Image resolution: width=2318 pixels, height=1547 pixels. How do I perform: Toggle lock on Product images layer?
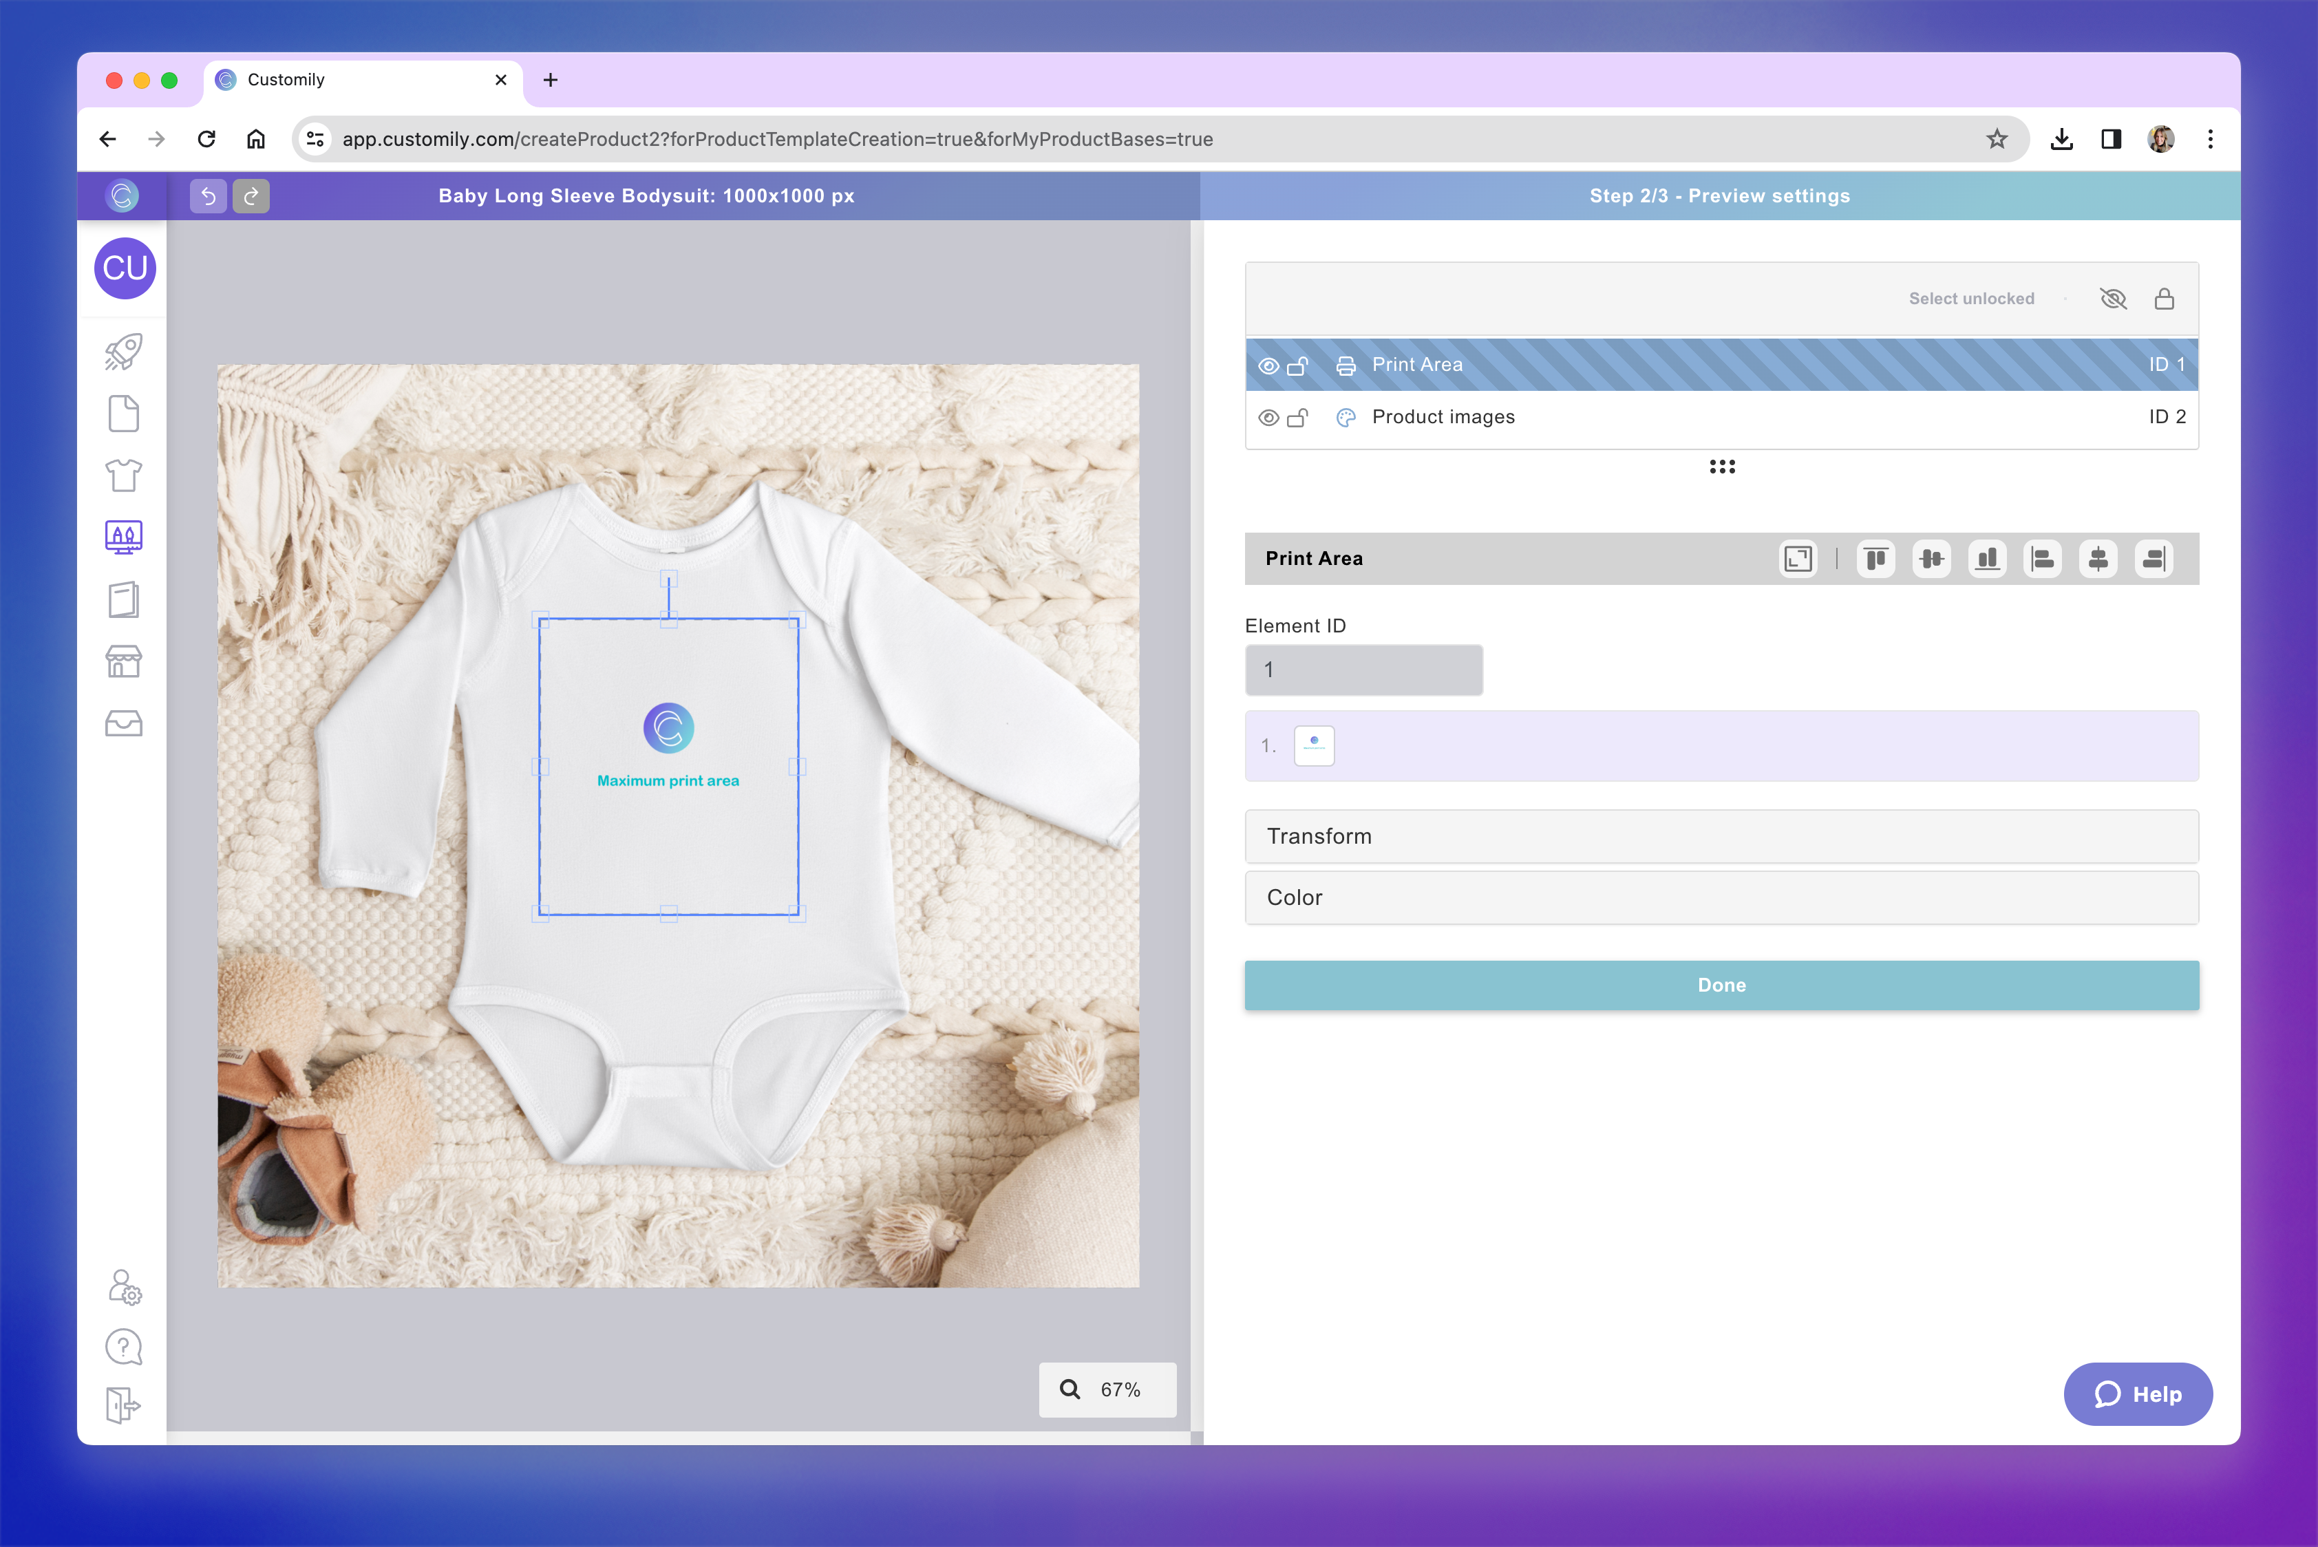(x=1297, y=418)
